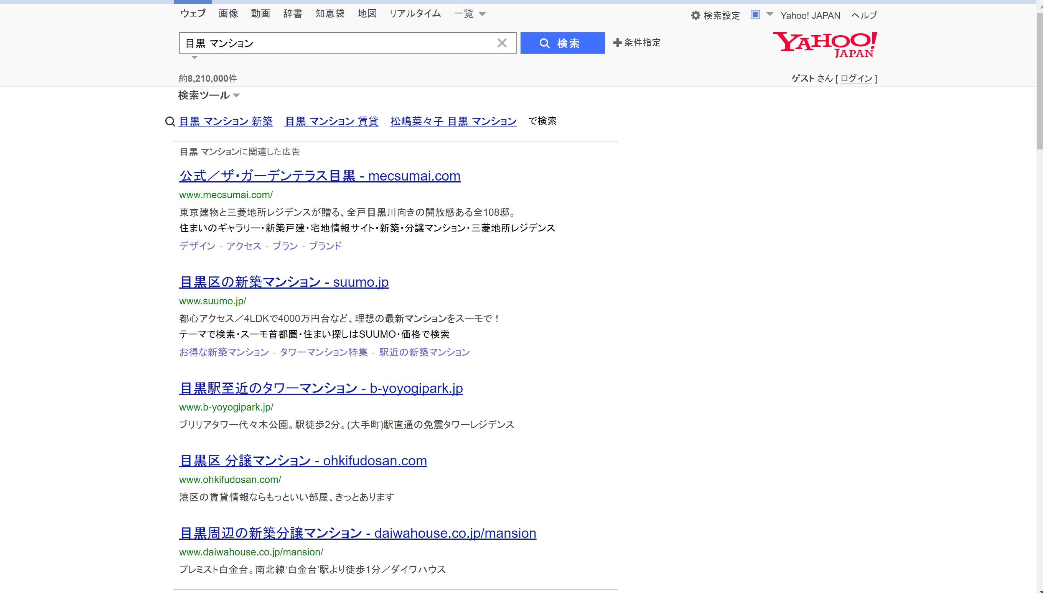Click the ログイン link
Screen dimensions: 1043x593
pyautogui.click(x=856, y=78)
